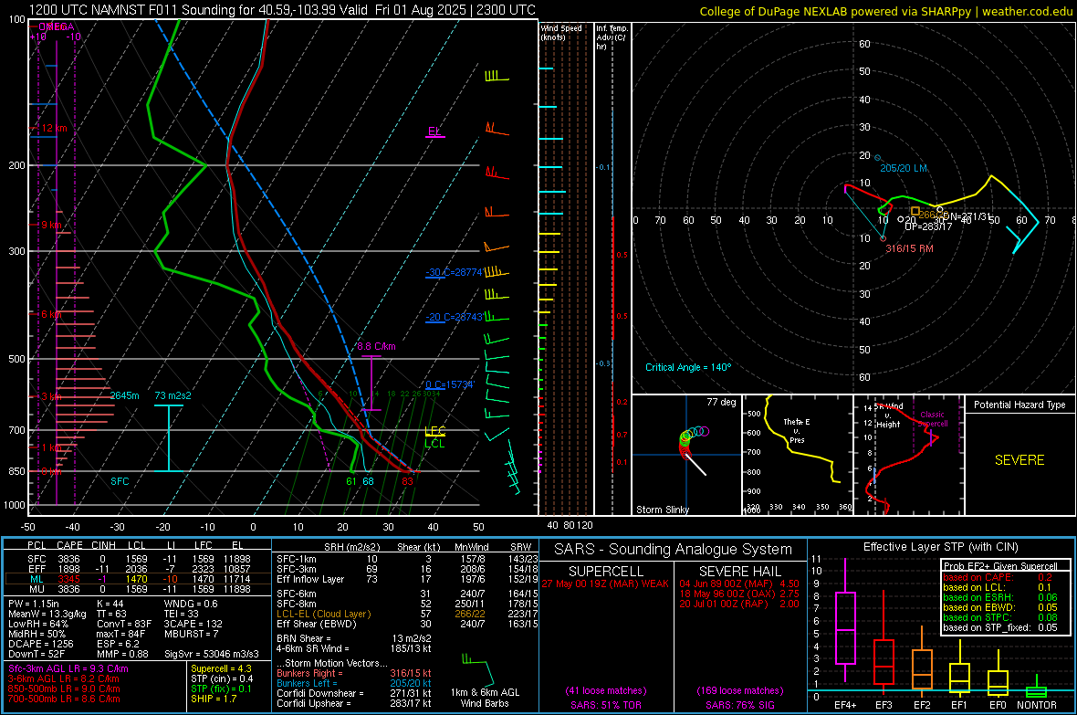Click the 73 m2s2 inflow label
This screenshot has height=715, width=1077.
point(173,395)
